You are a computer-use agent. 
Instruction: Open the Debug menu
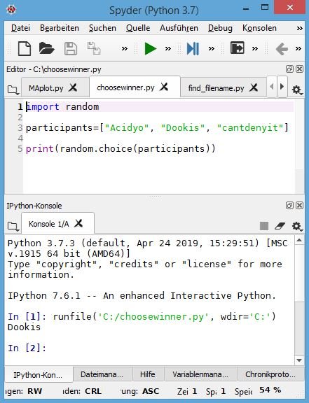[220, 28]
